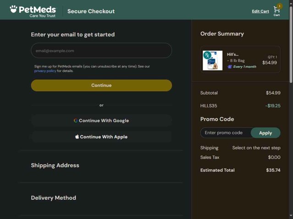This screenshot has width=293, height=219.
Task: Click the Every 1 month autoship label
Action: (244, 66)
